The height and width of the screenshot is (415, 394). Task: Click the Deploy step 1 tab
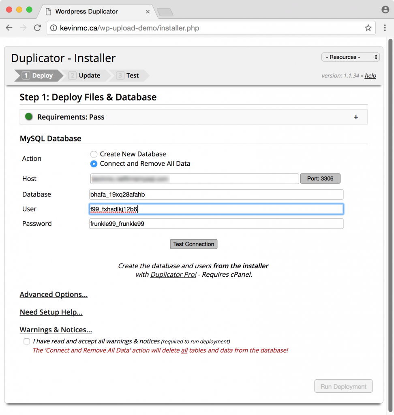pyautogui.click(x=39, y=76)
